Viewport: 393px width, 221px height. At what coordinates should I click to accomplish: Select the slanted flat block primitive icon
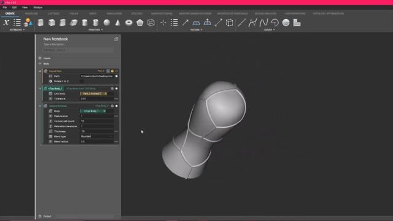tap(74, 23)
